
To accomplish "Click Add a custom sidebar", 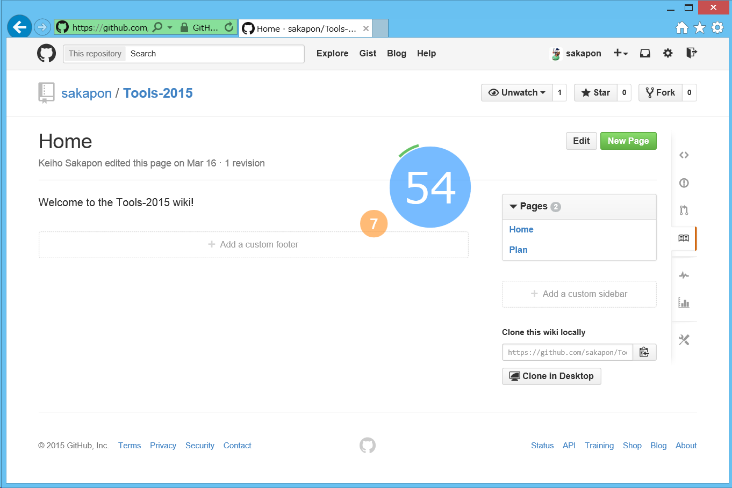I will tap(579, 294).
